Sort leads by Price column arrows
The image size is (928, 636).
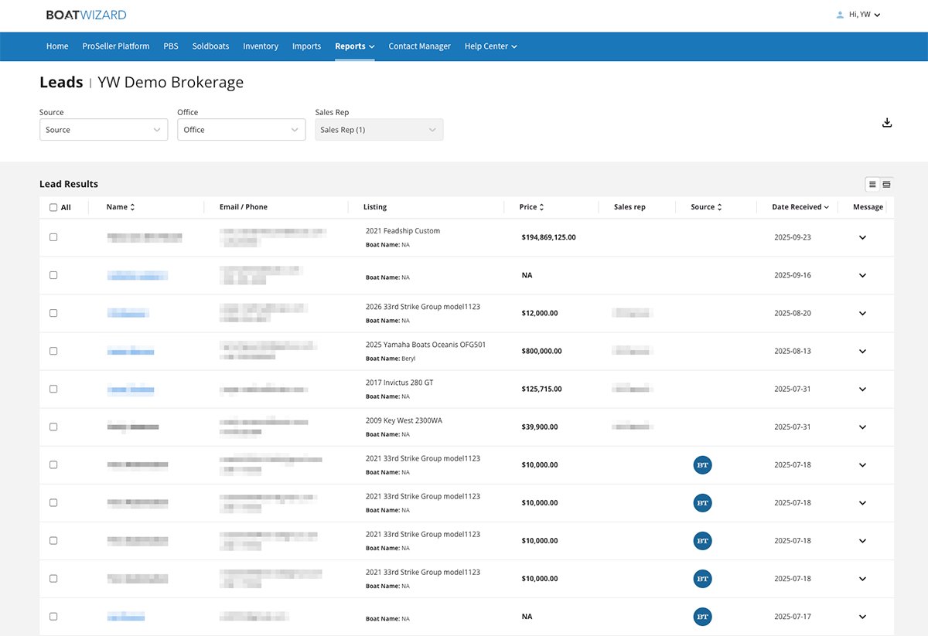tap(541, 207)
